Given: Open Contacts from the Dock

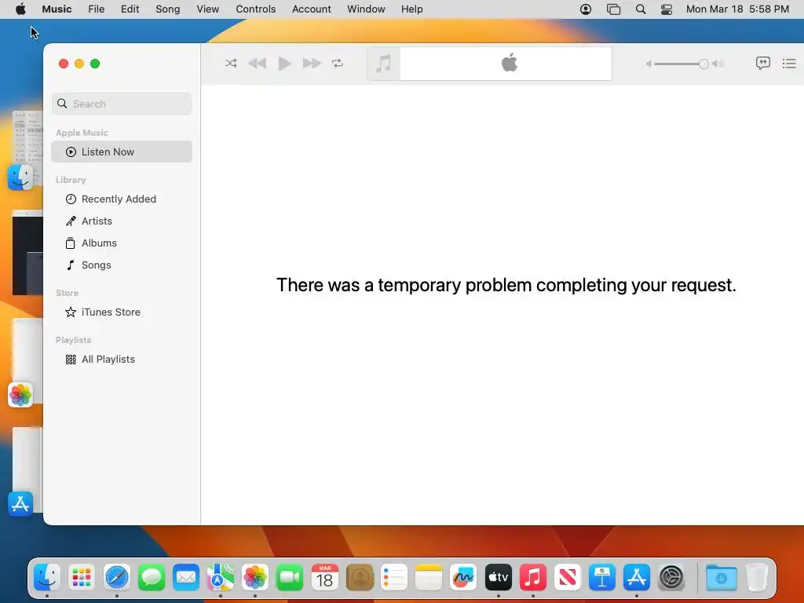Looking at the screenshot, I should pyautogui.click(x=360, y=578).
